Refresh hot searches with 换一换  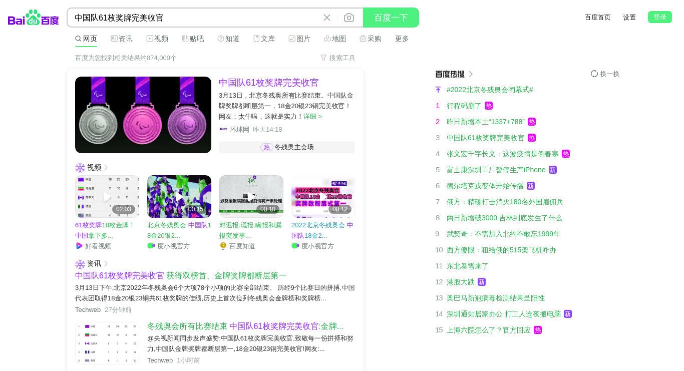pyautogui.click(x=605, y=74)
